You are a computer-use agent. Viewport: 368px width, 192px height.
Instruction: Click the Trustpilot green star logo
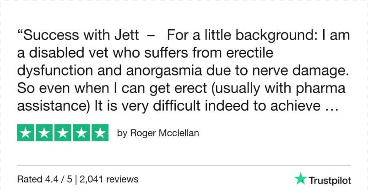301,178
